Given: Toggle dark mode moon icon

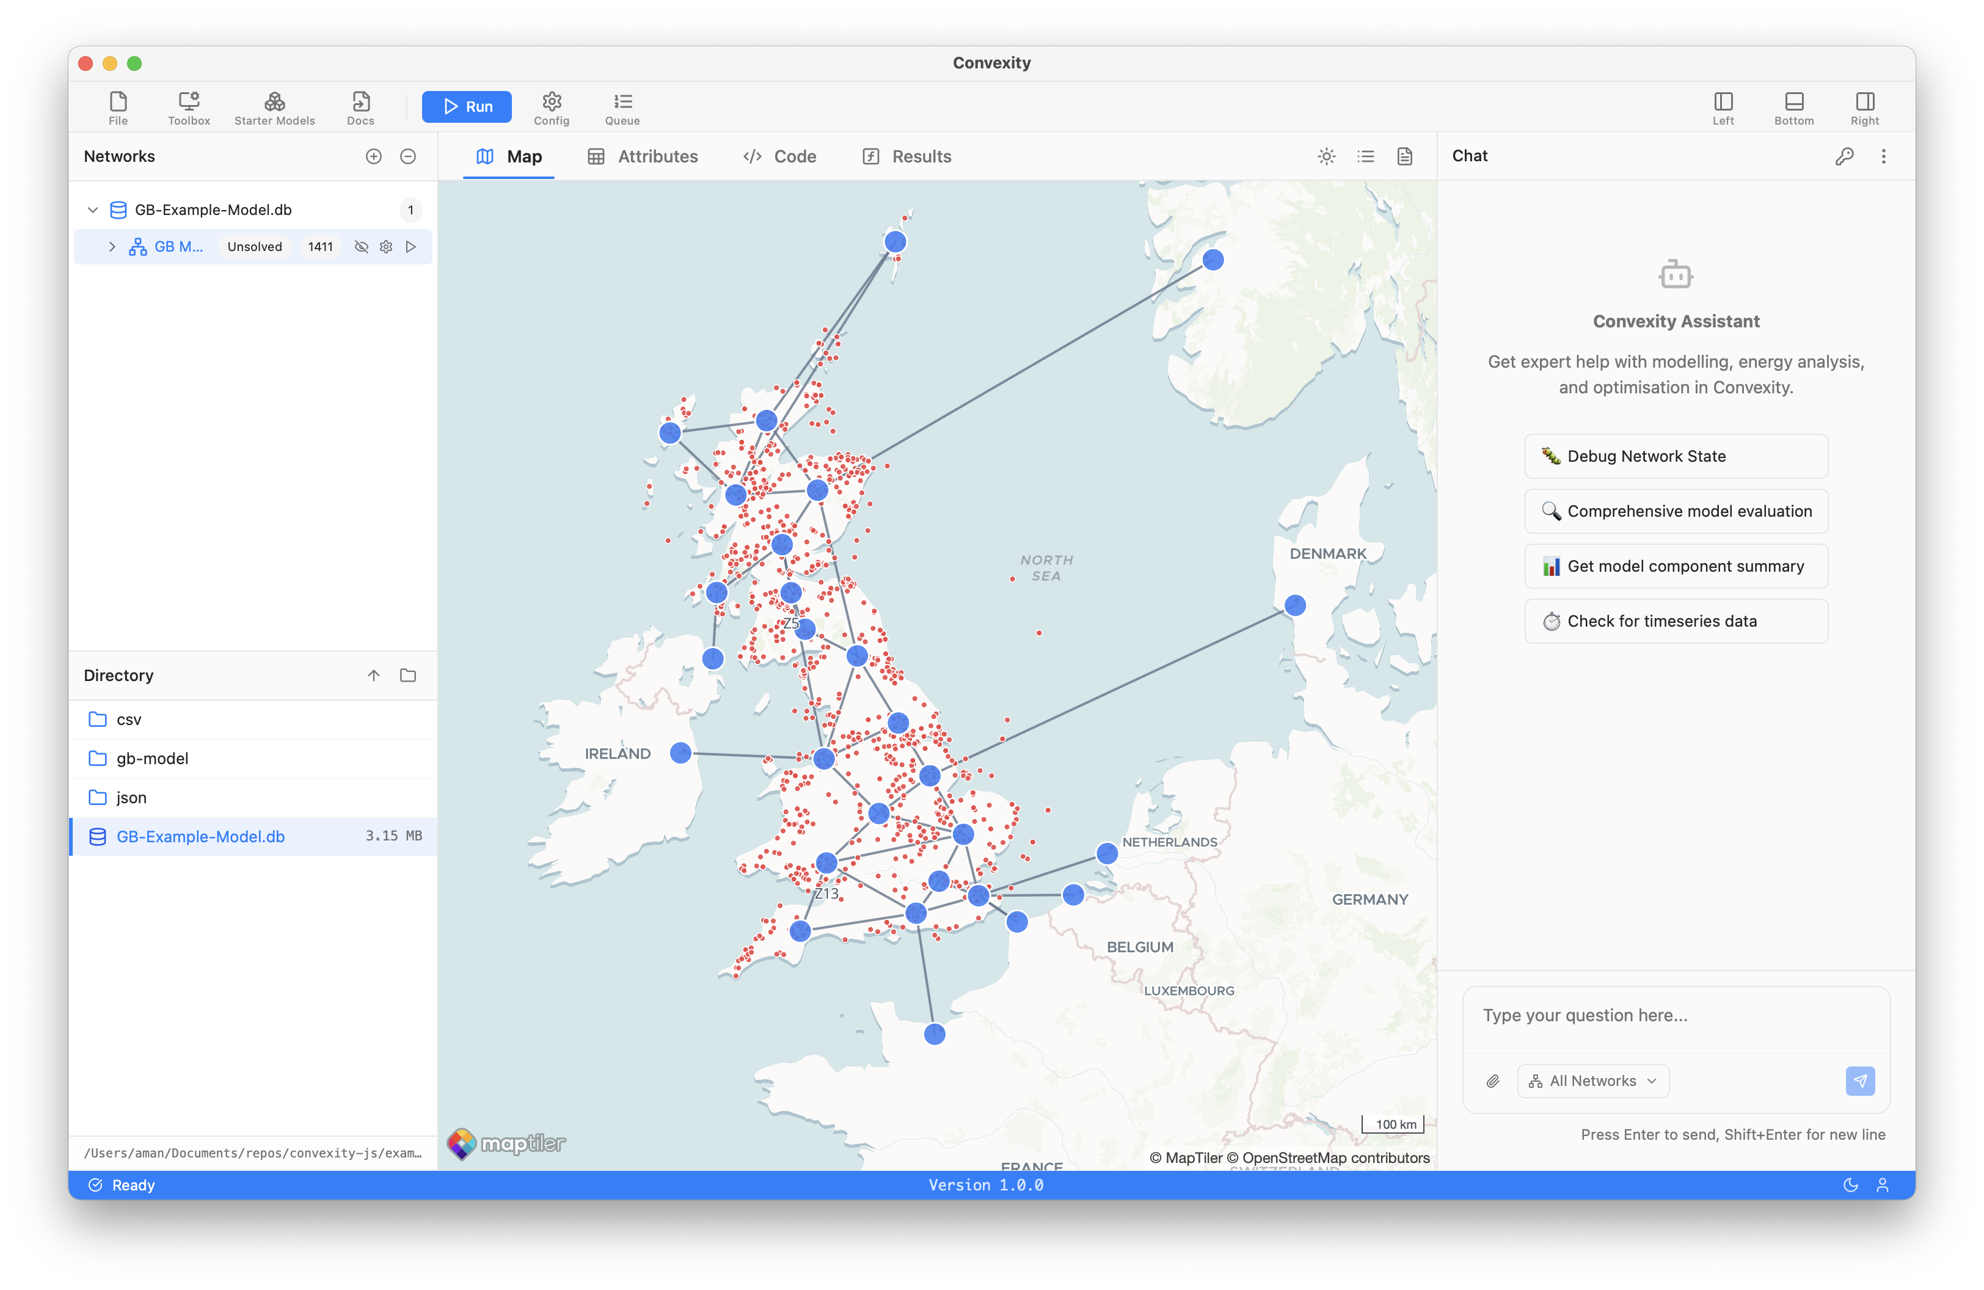Looking at the screenshot, I should pyautogui.click(x=1850, y=1185).
